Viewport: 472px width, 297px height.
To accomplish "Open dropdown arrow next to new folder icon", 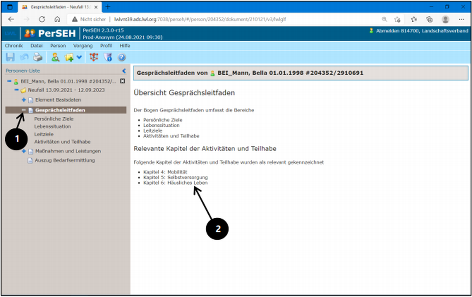I will [x=79, y=57].
